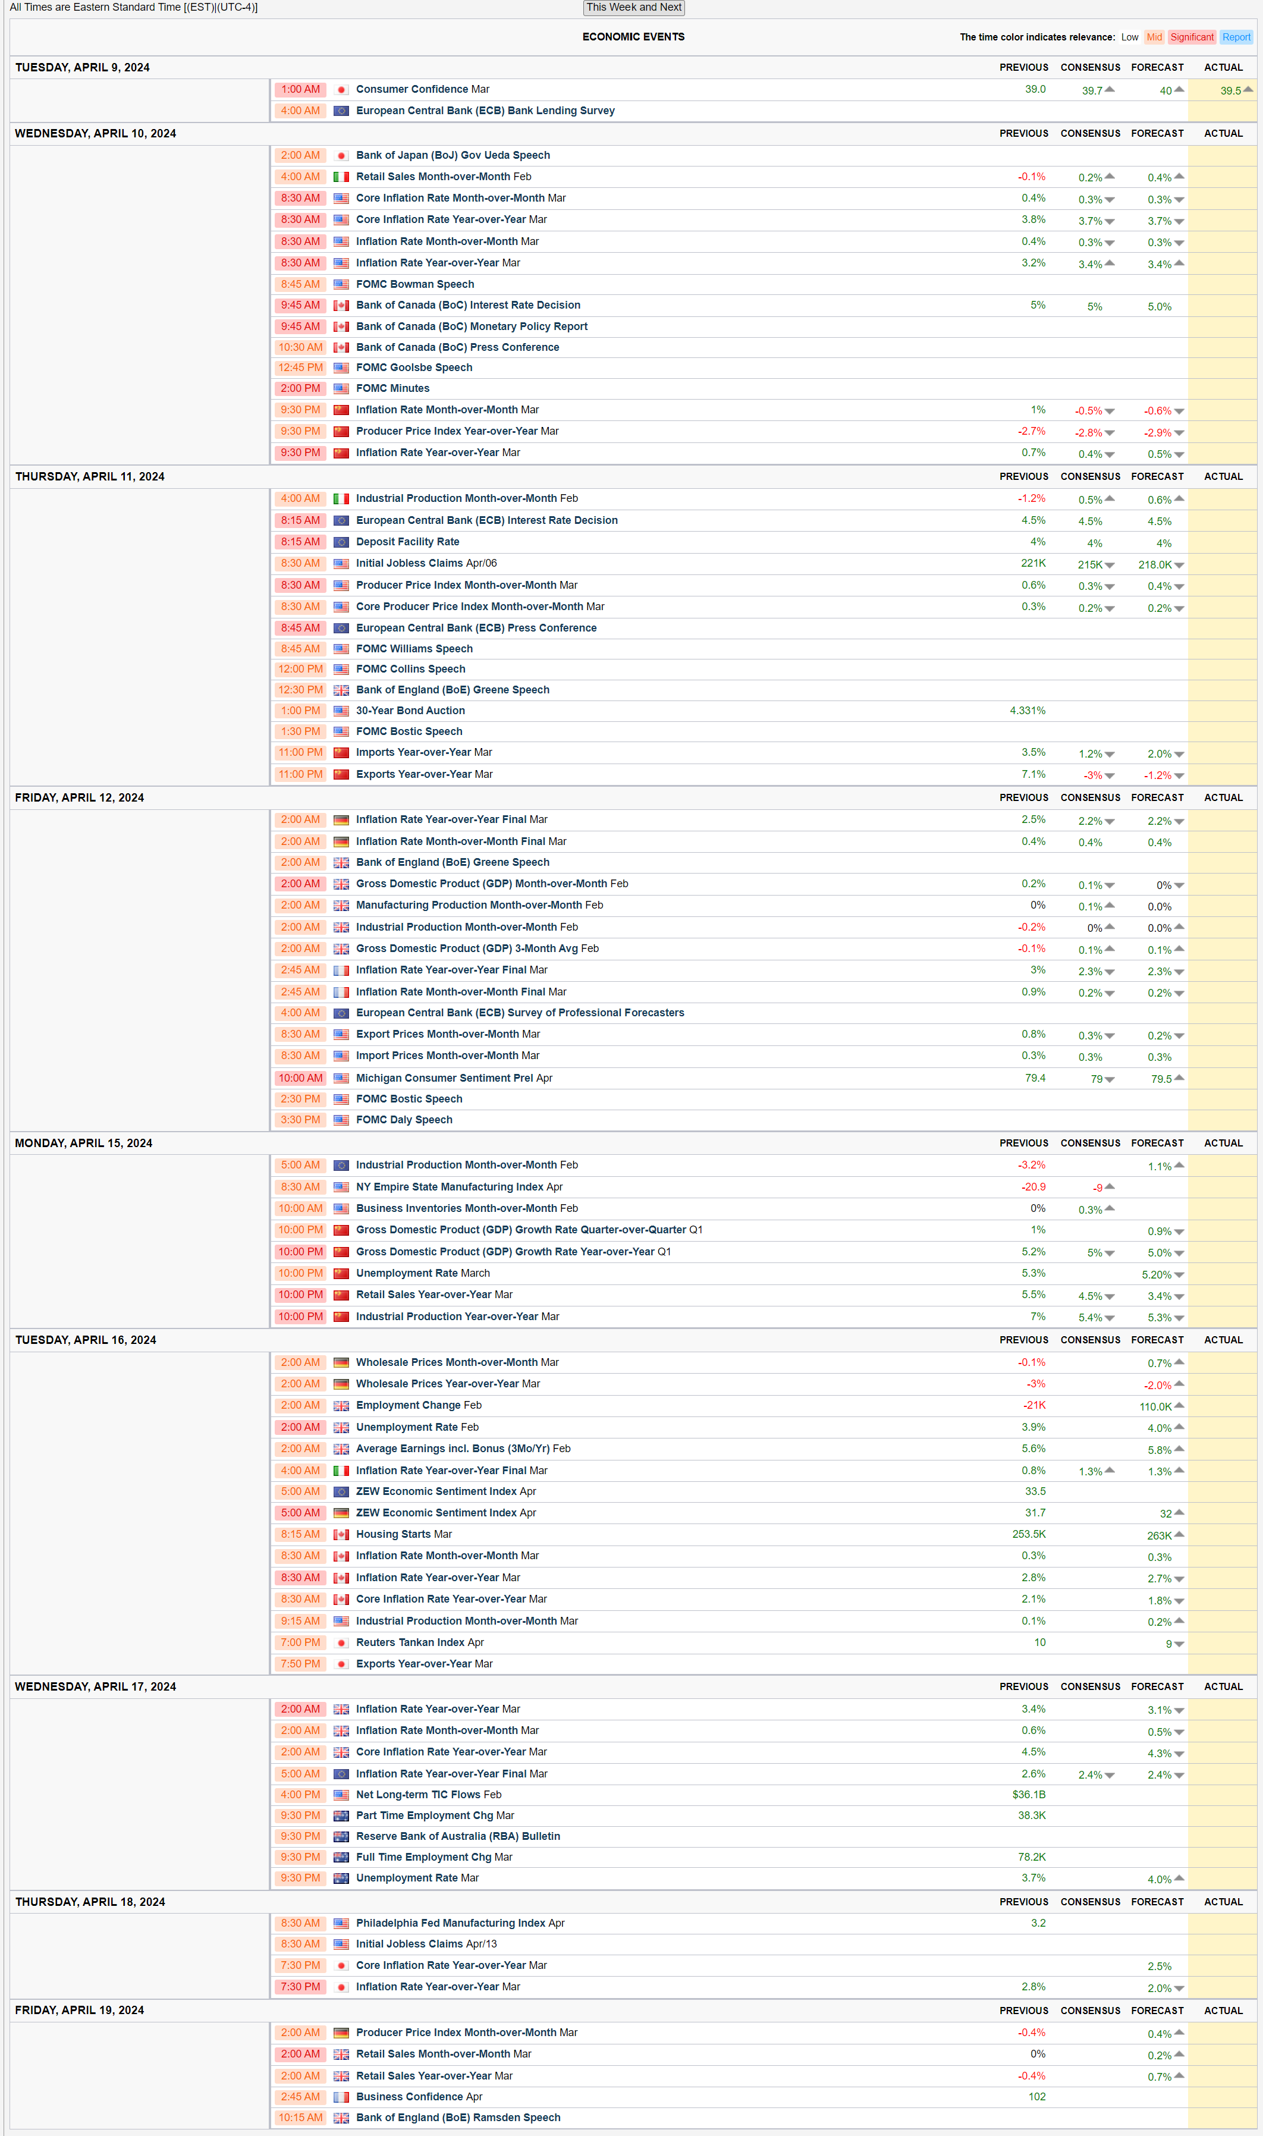
Task: Open FOMC Minutes event
Action: pos(392,389)
